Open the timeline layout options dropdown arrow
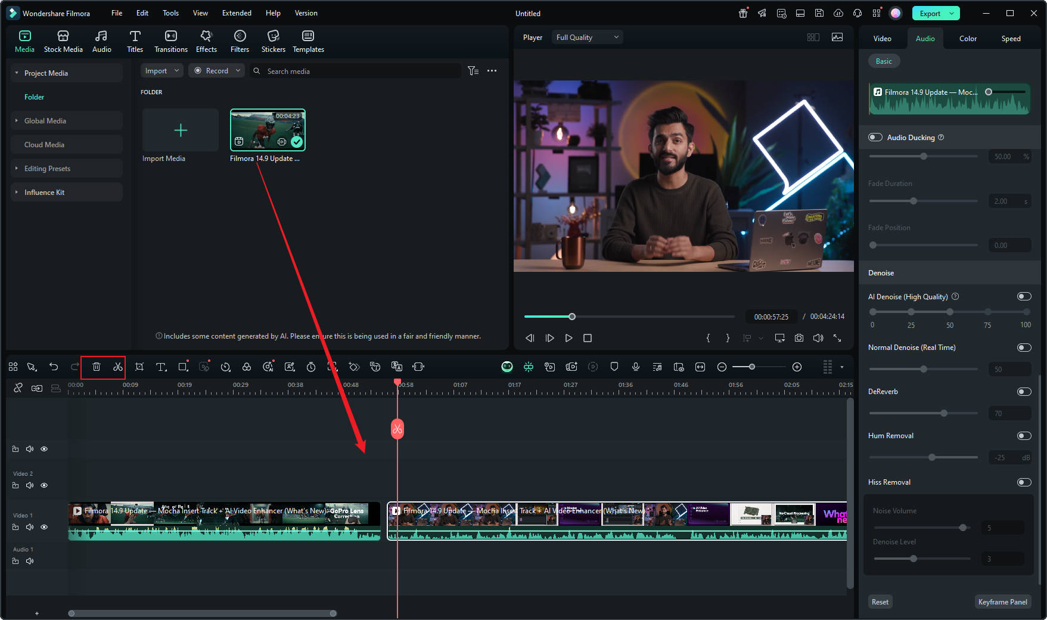 842,367
